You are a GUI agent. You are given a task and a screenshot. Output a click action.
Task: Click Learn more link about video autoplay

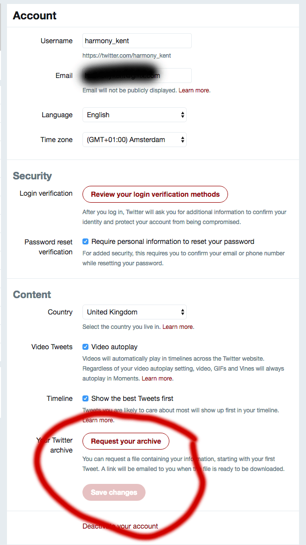[157, 379]
